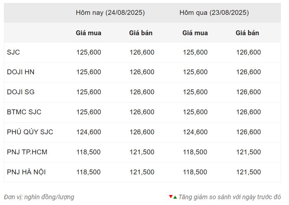Click the BTMC SJC row label

pyautogui.click(x=24, y=112)
